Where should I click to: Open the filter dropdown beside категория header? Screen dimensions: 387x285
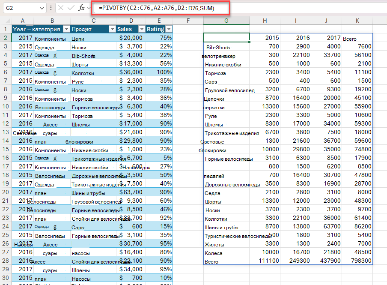pyautogui.click(x=66, y=29)
